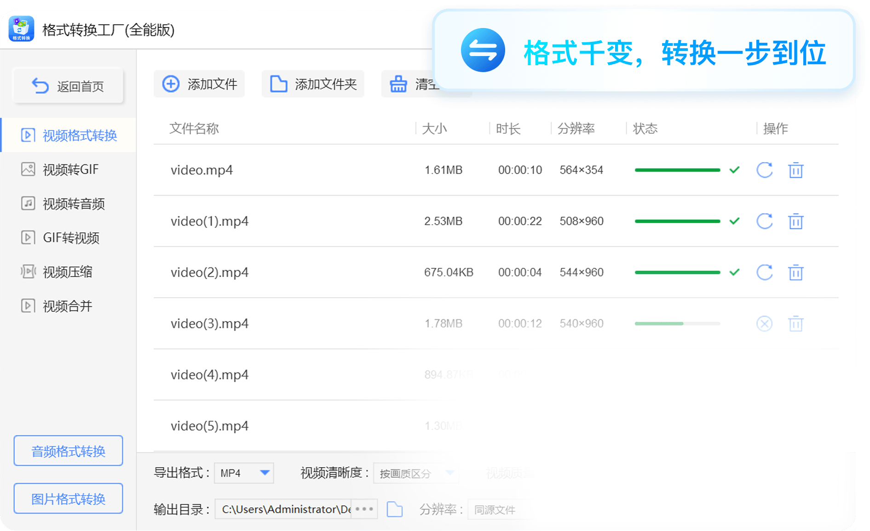Click the app logo icon in title bar
870x531 pixels.
point(21,28)
